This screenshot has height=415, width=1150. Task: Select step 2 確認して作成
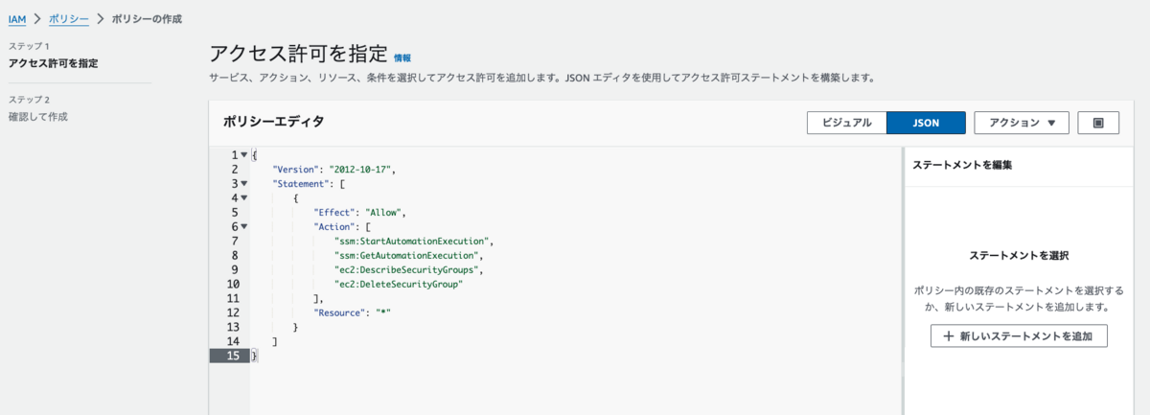point(38,117)
